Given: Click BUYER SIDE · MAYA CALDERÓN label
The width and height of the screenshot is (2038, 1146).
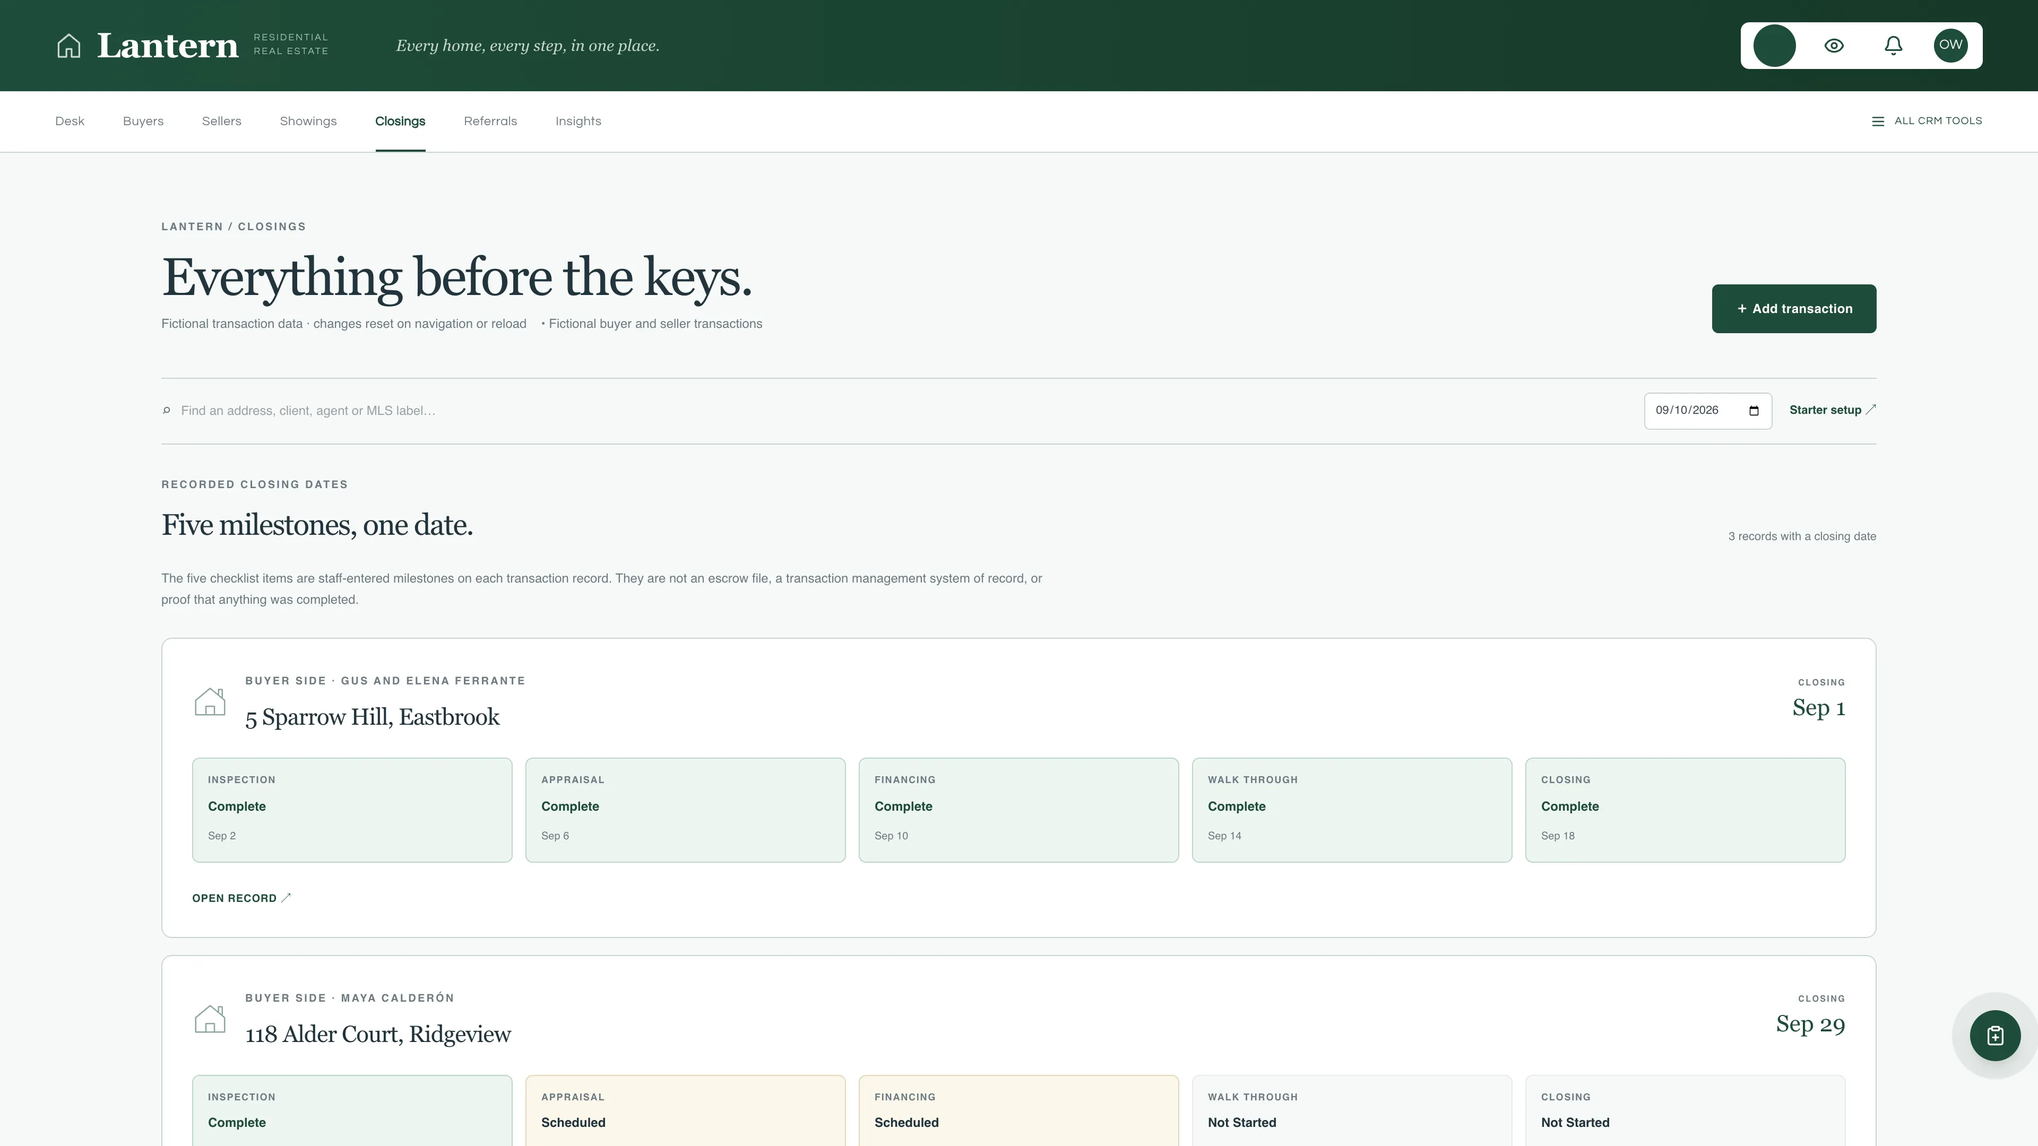Looking at the screenshot, I should [x=350, y=997].
